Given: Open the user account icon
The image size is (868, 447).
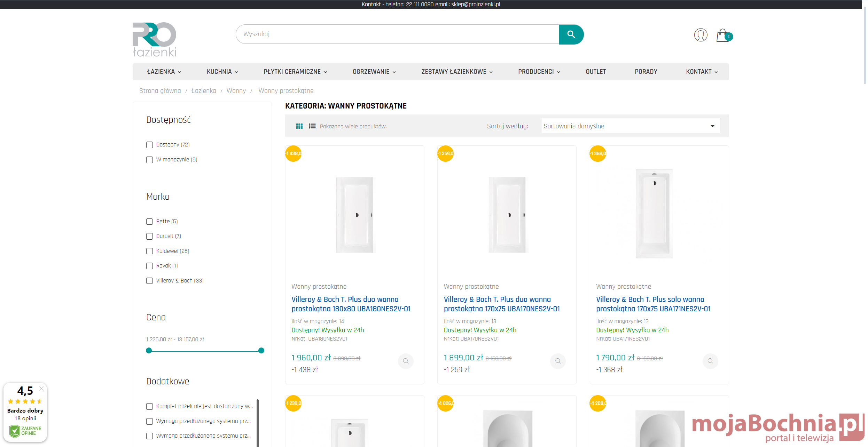Looking at the screenshot, I should pos(700,35).
